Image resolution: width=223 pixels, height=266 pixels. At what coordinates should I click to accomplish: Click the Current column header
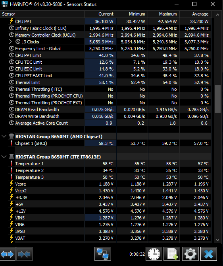(x=100, y=14)
